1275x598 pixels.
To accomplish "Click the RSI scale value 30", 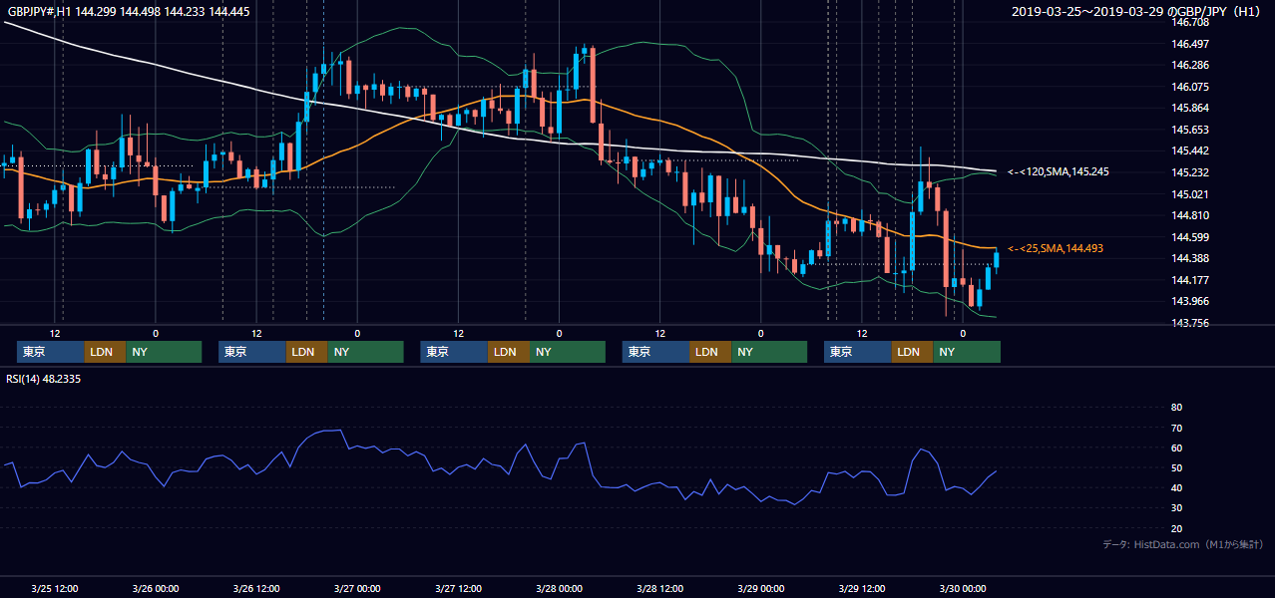I will point(1176,508).
